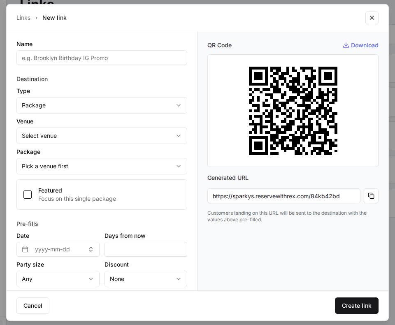Click the New link breadcrumb text

click(x=54, y=18)
